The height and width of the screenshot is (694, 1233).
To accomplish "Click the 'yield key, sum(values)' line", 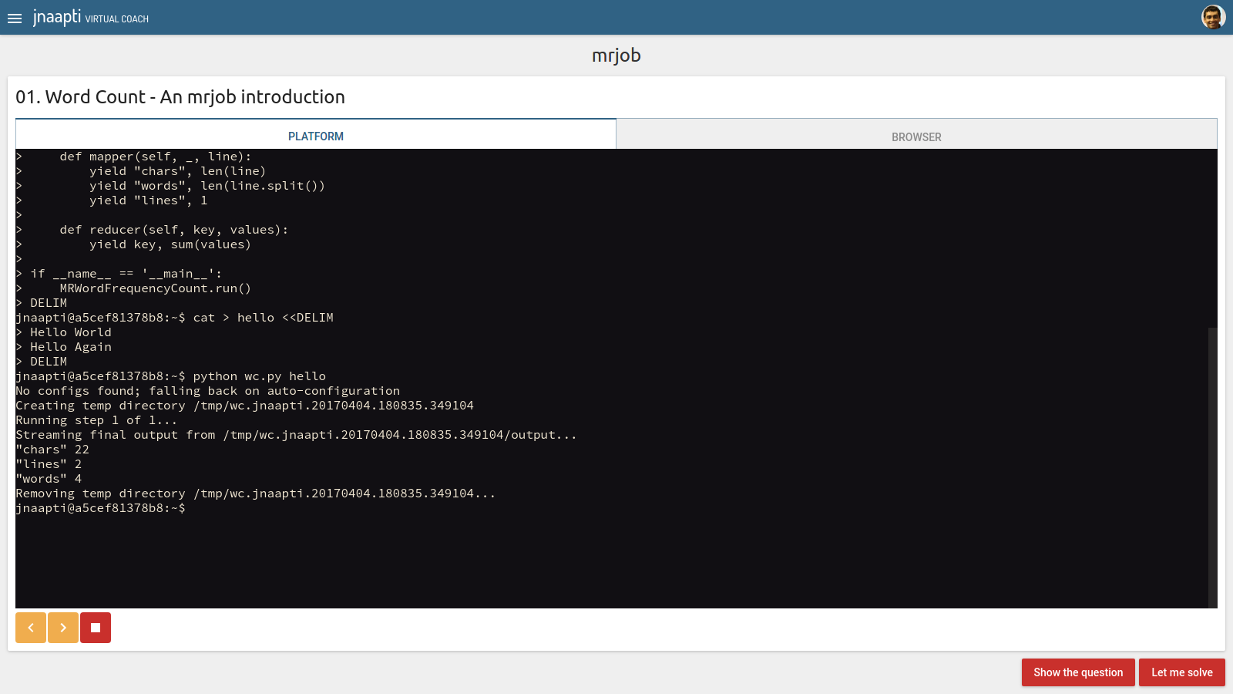I will point(170,244).
